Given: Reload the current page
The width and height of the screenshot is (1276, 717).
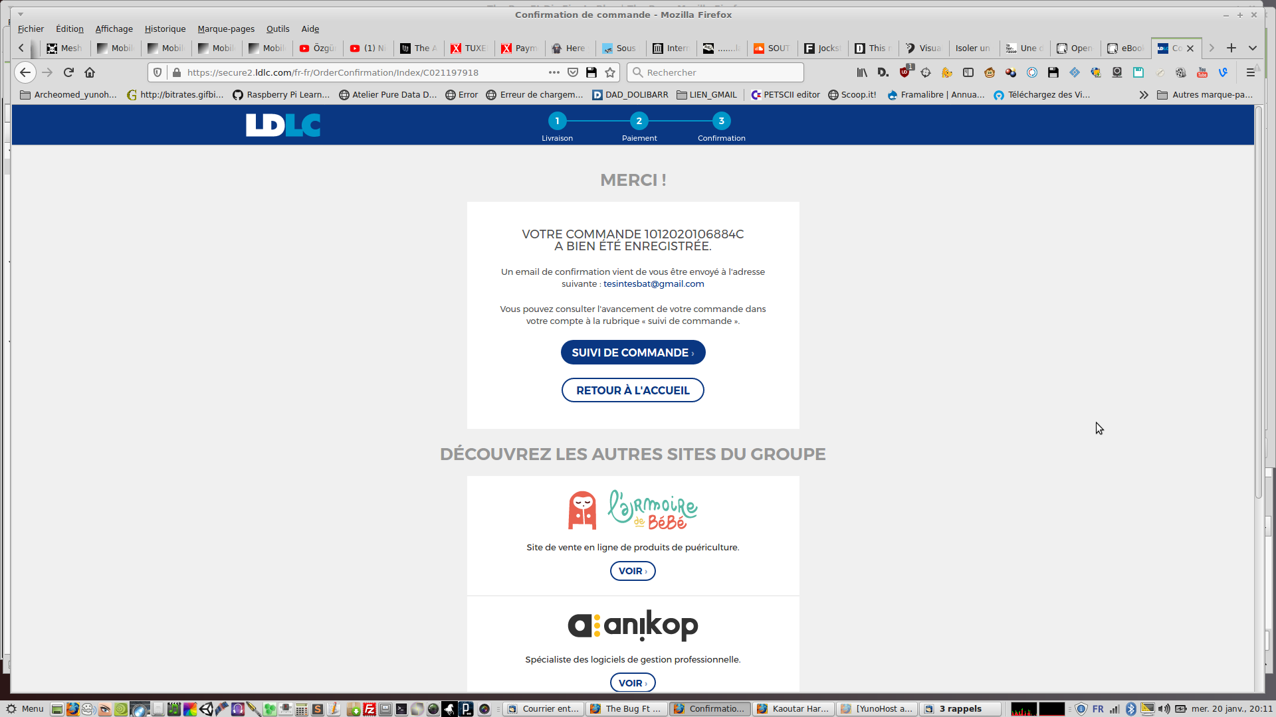Looking at the screenshot, I should click(x=68, y=72).
